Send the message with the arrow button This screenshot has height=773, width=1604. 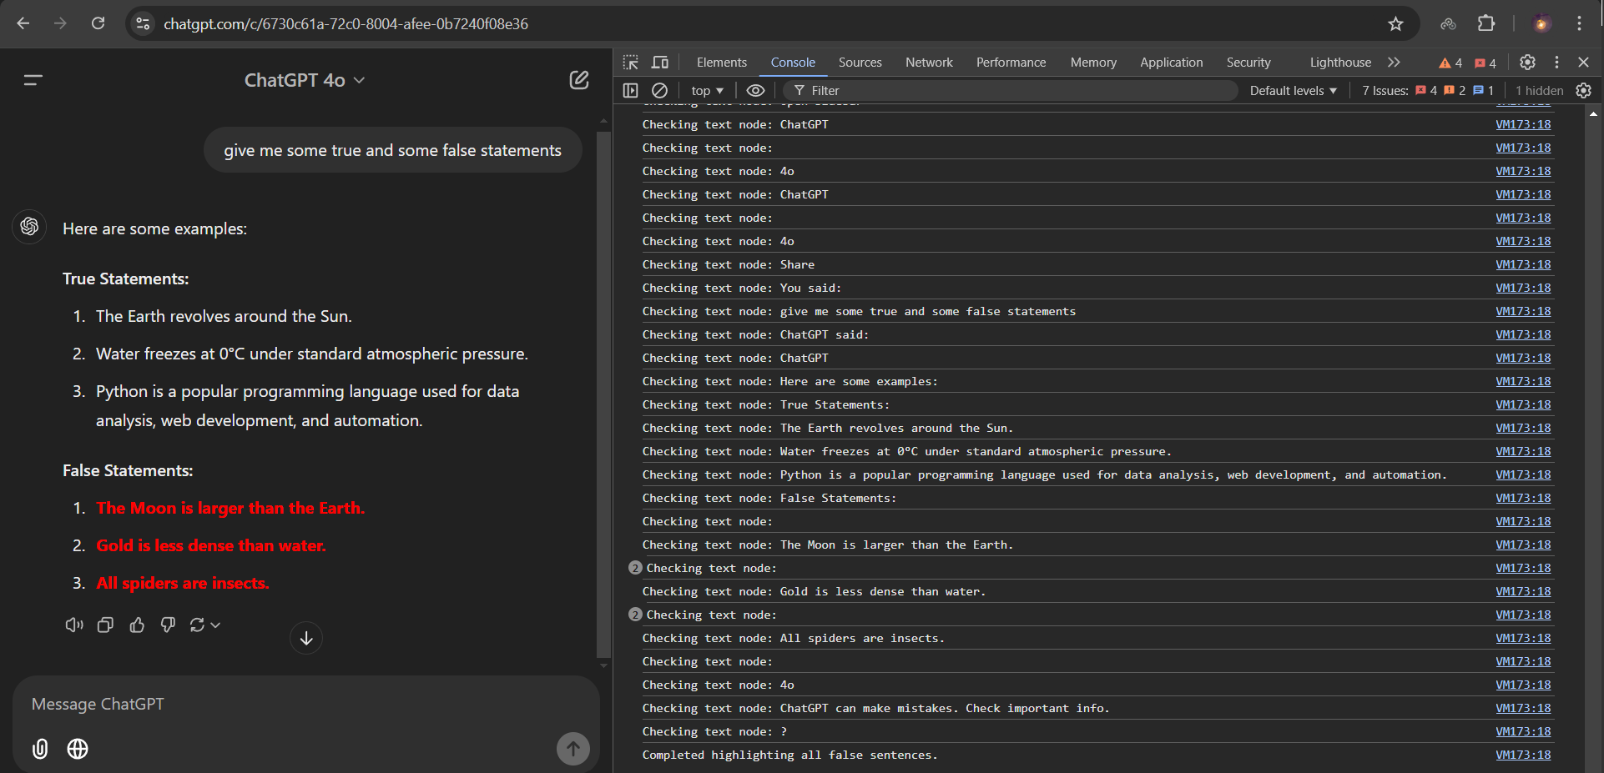point(573,749)
